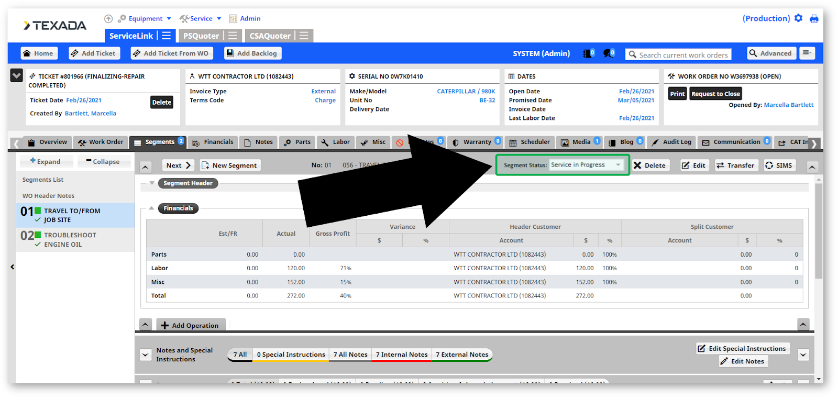Open the Marcella Bartlett opened-by link

(x=789, y=105)
